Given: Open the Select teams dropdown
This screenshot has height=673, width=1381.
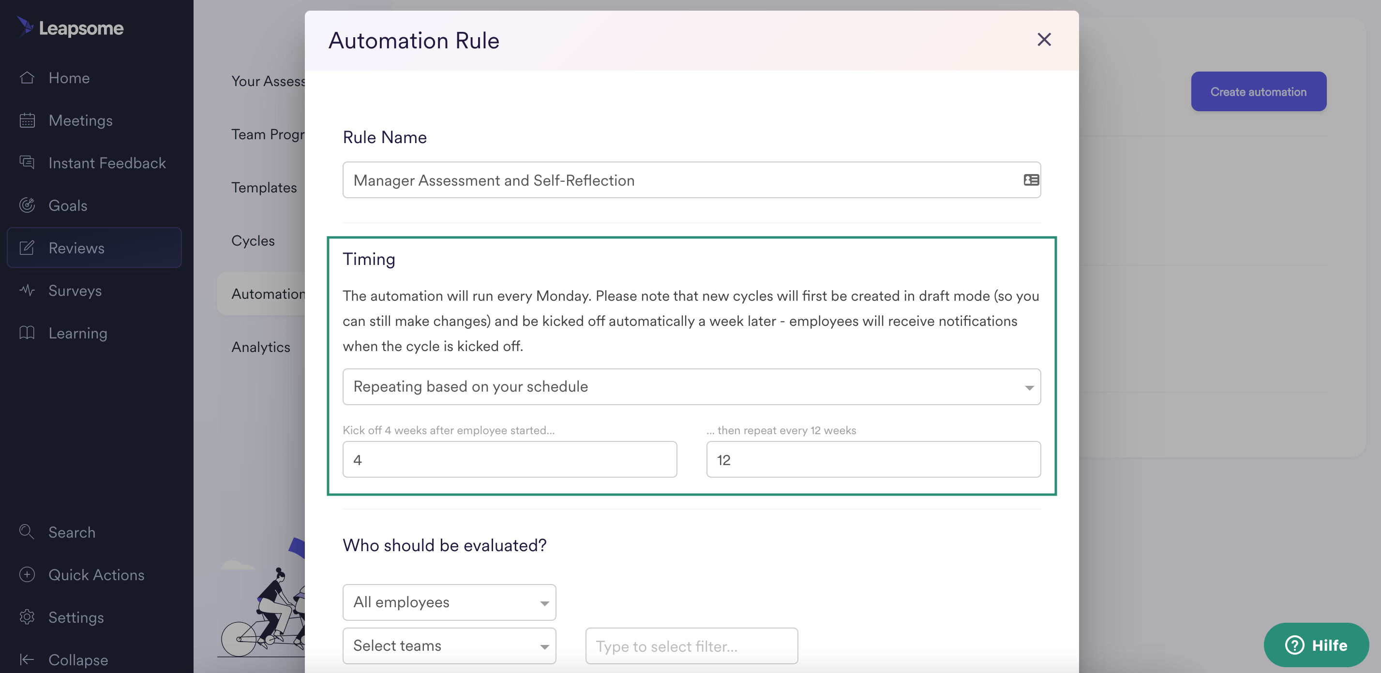Looking at the screenshot, I should click(449, 645).
